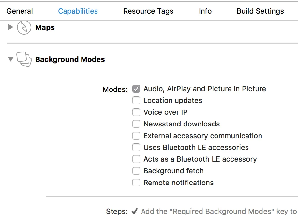Image resolution: width=298 pixels, height=221 pixels.
Task: Expand the Maps capability section
Action: tap(11, 27)
